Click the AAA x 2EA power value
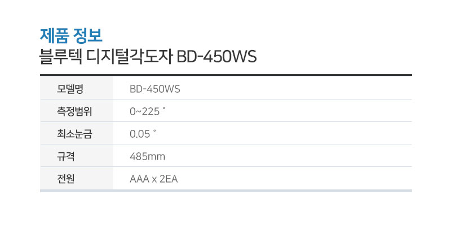This screenshot has width=451, height=231. point(153,179)
